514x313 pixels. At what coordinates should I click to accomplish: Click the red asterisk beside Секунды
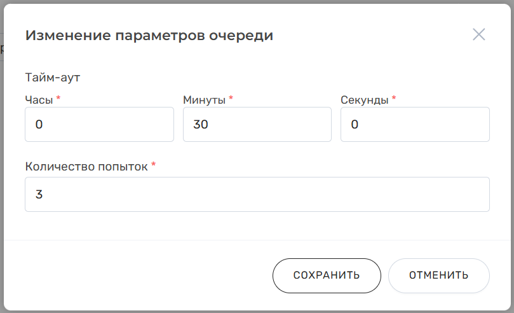point(394,99)
